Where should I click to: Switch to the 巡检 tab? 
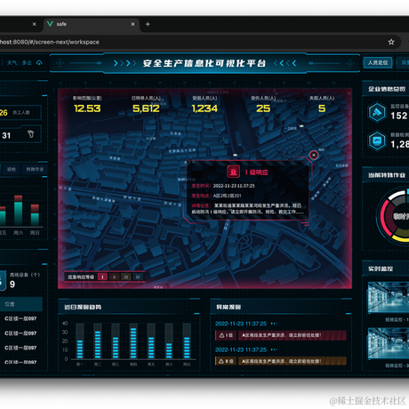[12, 169]
